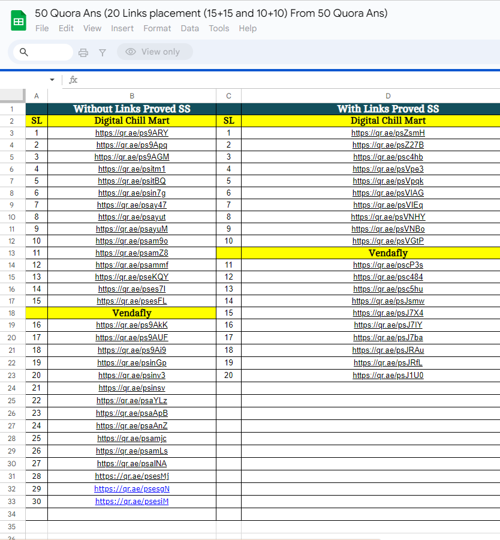Open link https://qr.ae/psay47

coord(132,205)
